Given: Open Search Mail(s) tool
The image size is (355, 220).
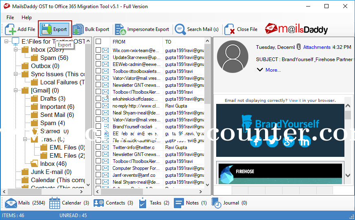Looking at the screenshot, I should pos(197,29).
